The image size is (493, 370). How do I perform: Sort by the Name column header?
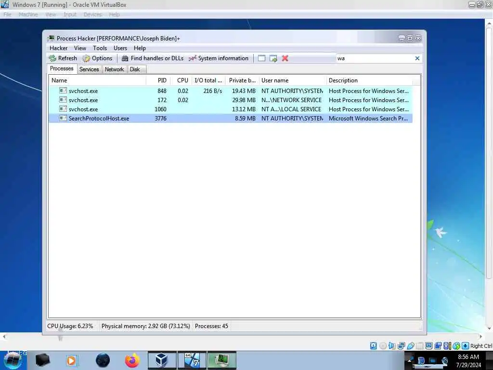(97, 80)
